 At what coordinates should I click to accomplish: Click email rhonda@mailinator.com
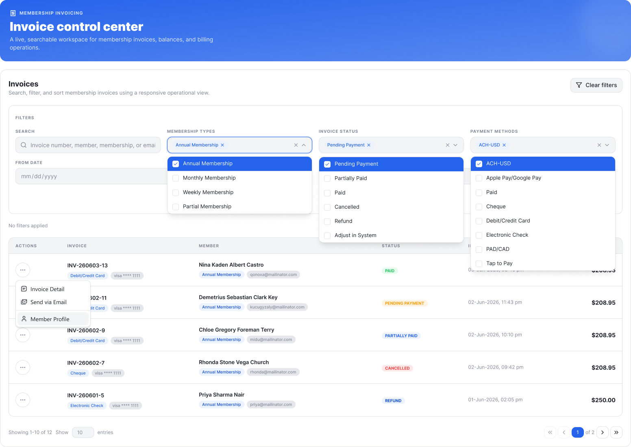273,372
